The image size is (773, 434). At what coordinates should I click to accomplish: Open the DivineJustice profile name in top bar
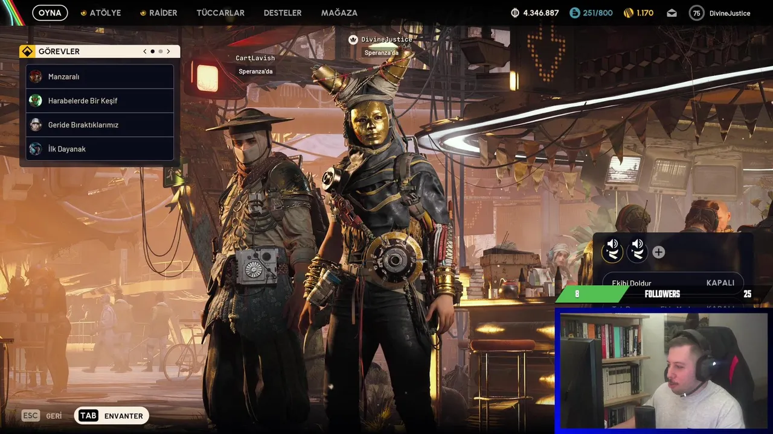pyautogui.click(x=730, y=13)
